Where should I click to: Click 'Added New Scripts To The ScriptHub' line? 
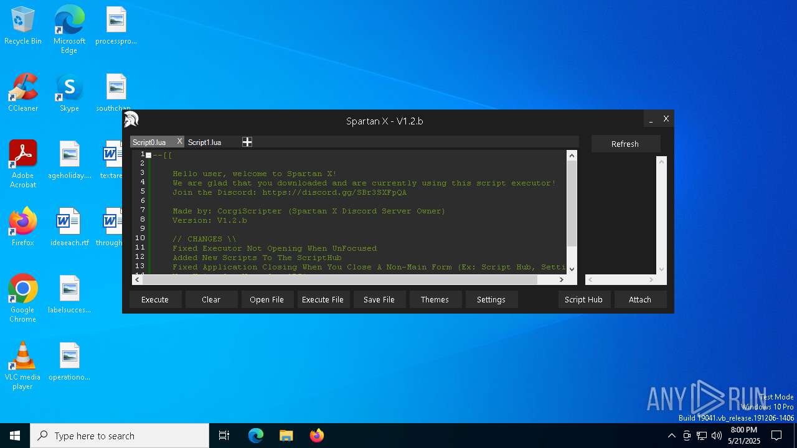257,258
